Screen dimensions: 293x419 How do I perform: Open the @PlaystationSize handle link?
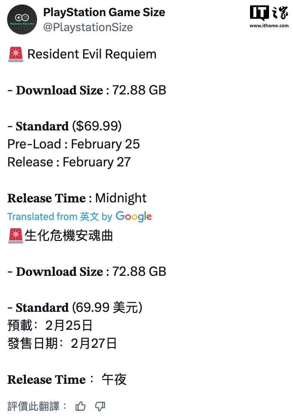coord(88,27)
